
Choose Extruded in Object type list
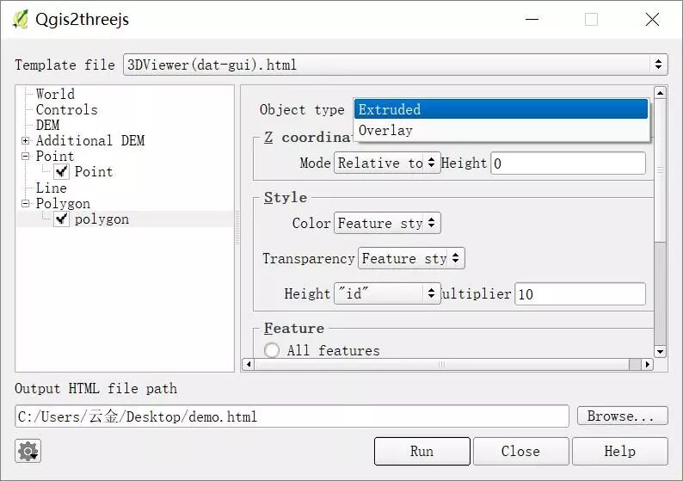tap(501, 109)
